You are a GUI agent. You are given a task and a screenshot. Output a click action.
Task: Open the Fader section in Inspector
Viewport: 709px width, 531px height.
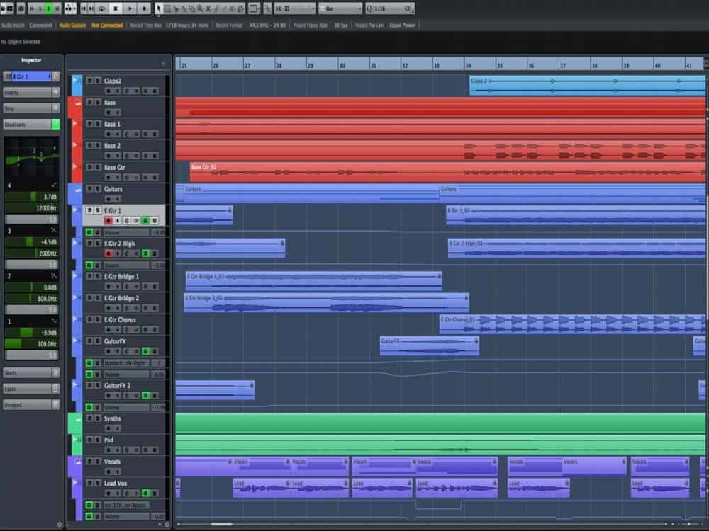pos(31,389)
